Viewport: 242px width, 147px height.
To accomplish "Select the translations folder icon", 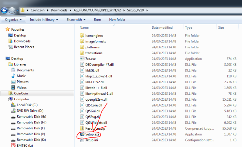I will (x=82, y=53).
